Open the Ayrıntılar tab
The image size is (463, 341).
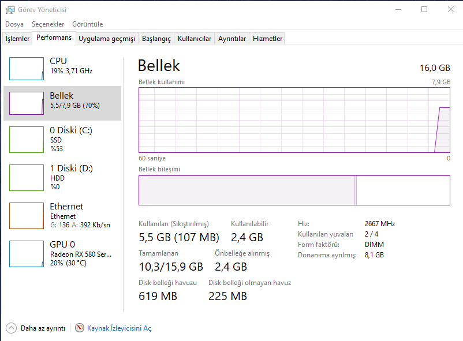tap(232, 39)
